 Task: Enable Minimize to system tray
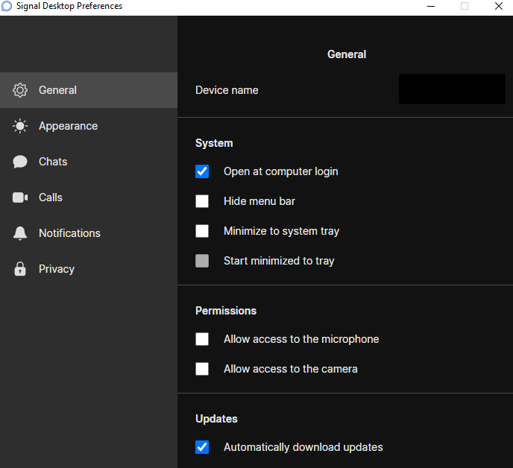[x=202, y=231]
